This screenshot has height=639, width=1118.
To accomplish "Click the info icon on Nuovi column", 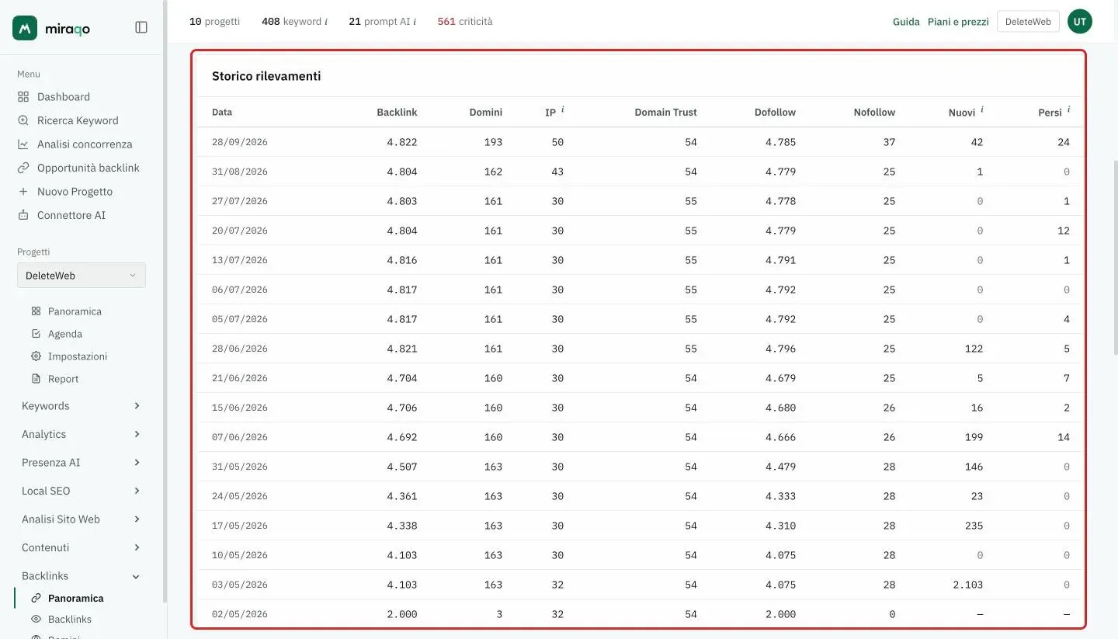I will 981,109.
